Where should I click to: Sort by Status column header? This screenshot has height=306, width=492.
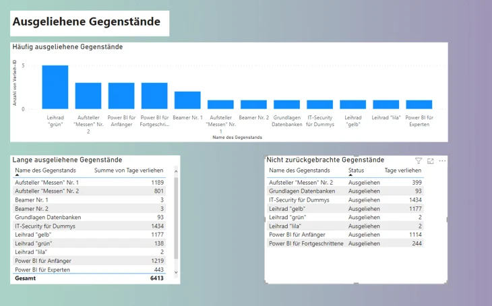(356, 171)
